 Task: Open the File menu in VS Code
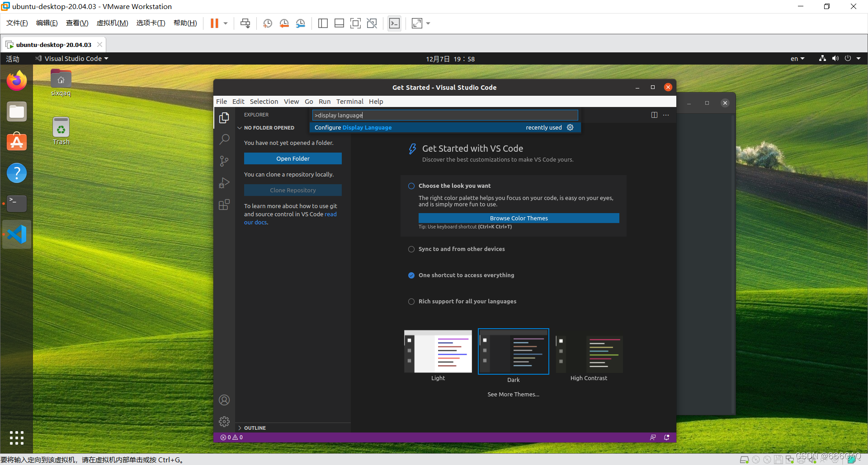point(222,101)
